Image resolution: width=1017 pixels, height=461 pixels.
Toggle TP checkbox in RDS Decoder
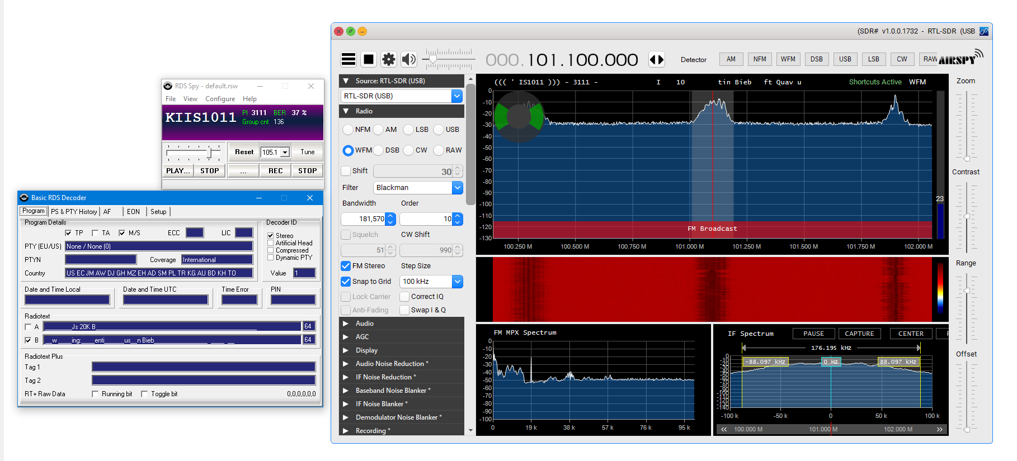68,233
